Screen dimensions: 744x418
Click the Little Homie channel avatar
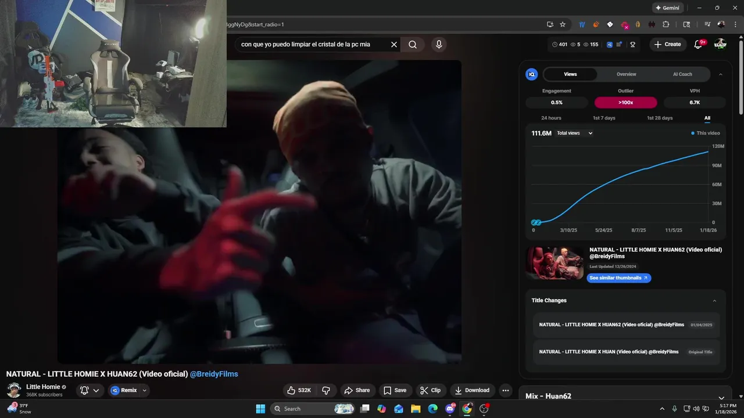(14, 390)
